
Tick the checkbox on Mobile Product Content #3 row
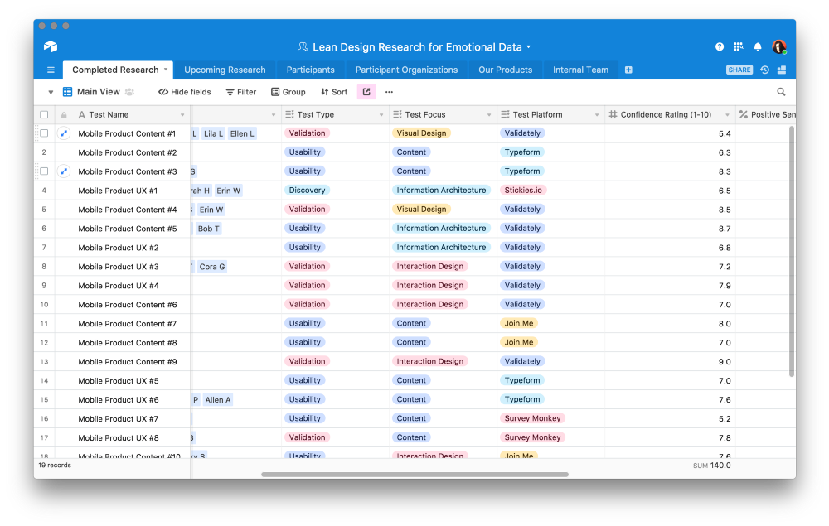tap(44, 171)
